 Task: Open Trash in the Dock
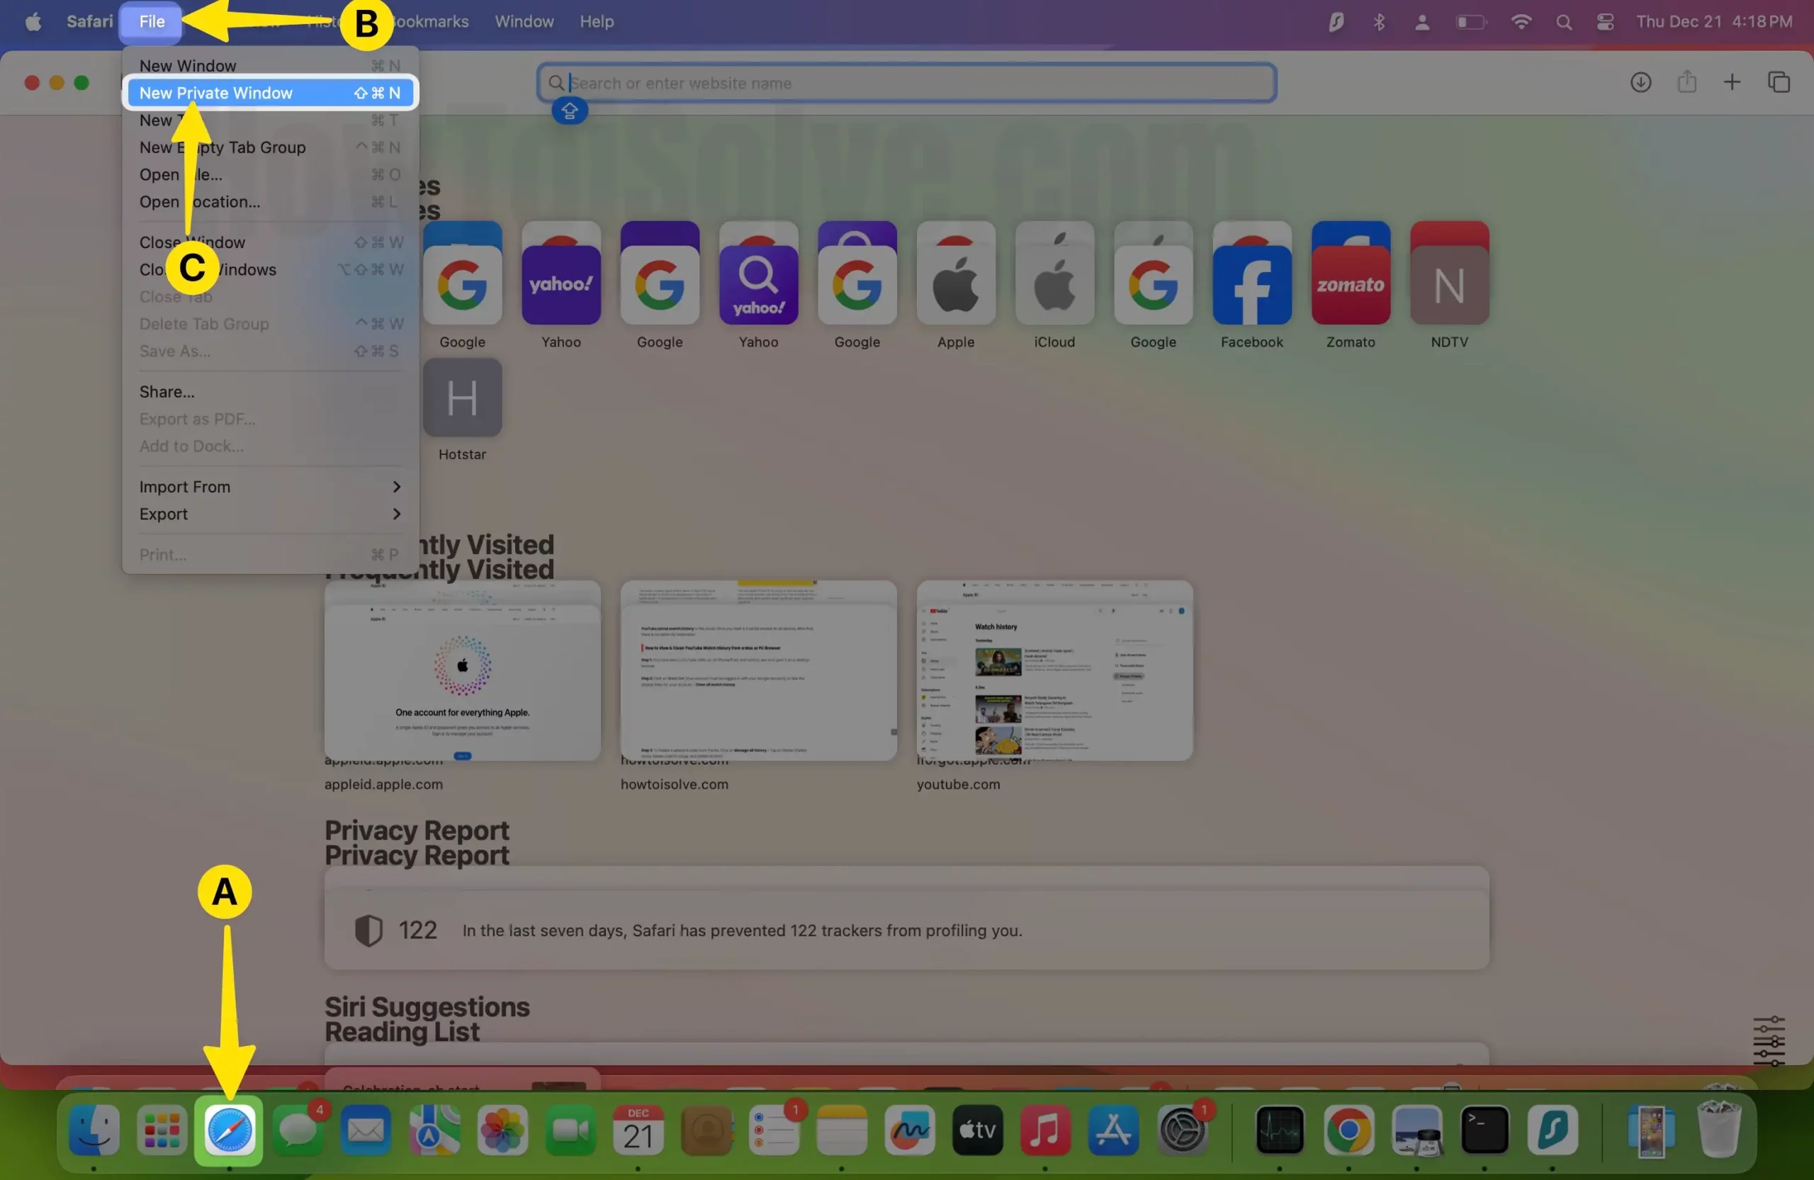pos(1720,1130)
